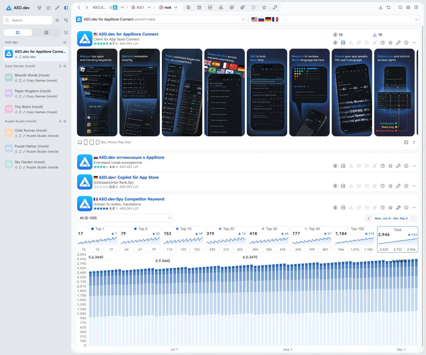426x355 pixels.
Task: Go to previous date range before Jun 8
Action: point(369,218)
